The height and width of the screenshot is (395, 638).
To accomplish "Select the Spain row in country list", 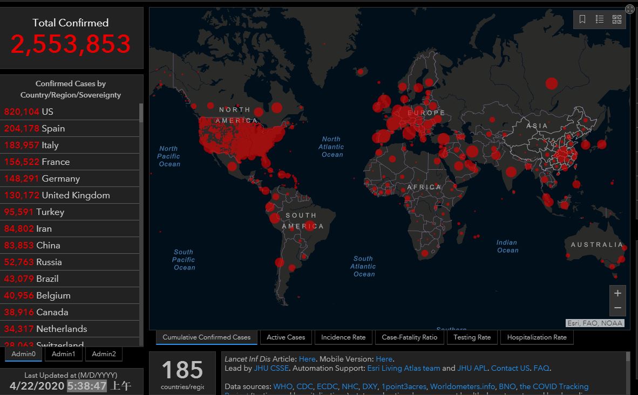I will [x=70, y=128].
